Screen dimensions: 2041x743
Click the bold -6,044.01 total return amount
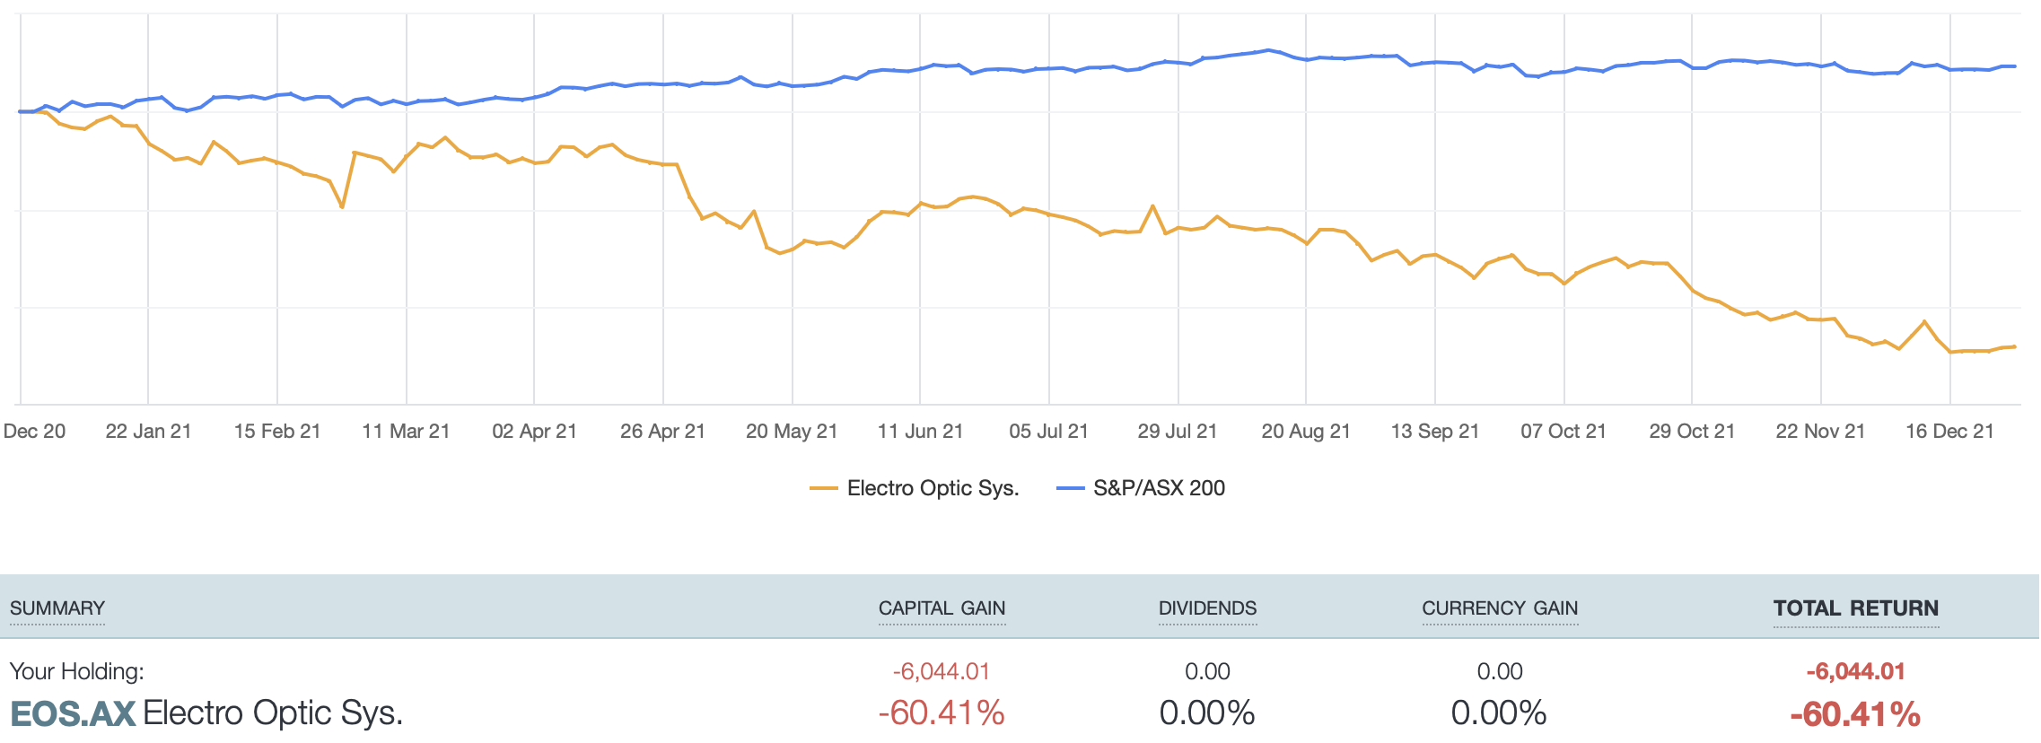1855,671
